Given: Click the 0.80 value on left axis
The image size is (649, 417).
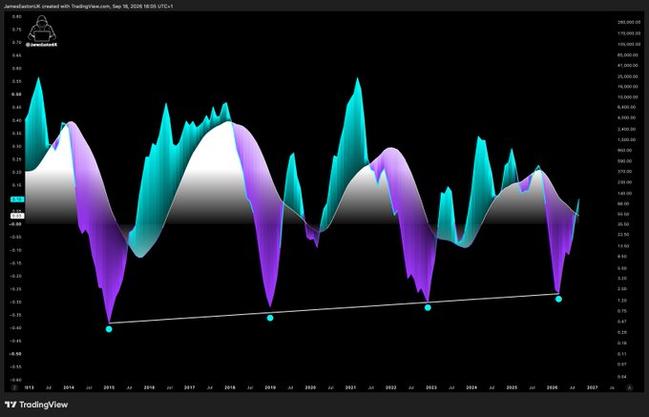Looking at the screenshot, I should tap(17, 17).
